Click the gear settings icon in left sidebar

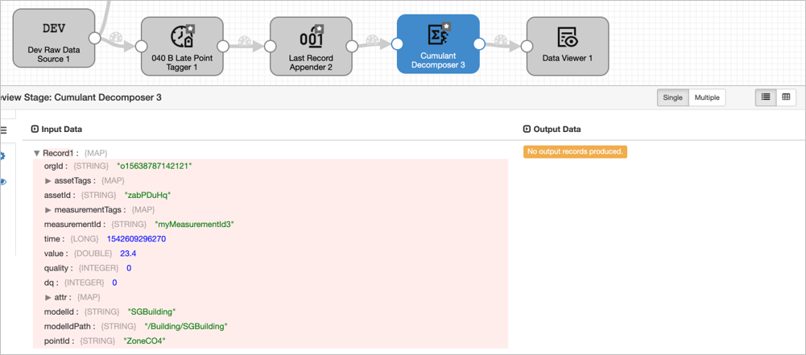pyautogui.click(x=3, y=155)
